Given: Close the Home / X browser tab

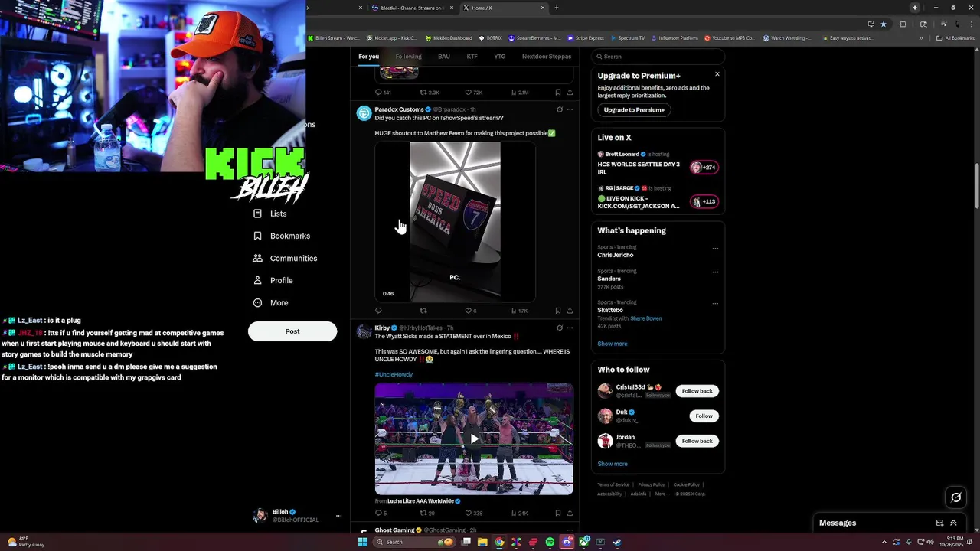Looking at the screenshot, I should point(543,8).
